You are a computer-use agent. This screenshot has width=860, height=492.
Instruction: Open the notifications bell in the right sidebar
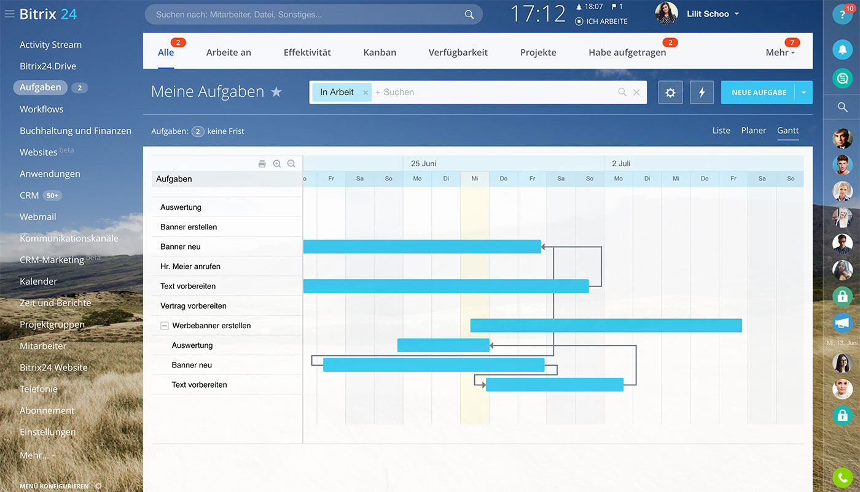842,50
